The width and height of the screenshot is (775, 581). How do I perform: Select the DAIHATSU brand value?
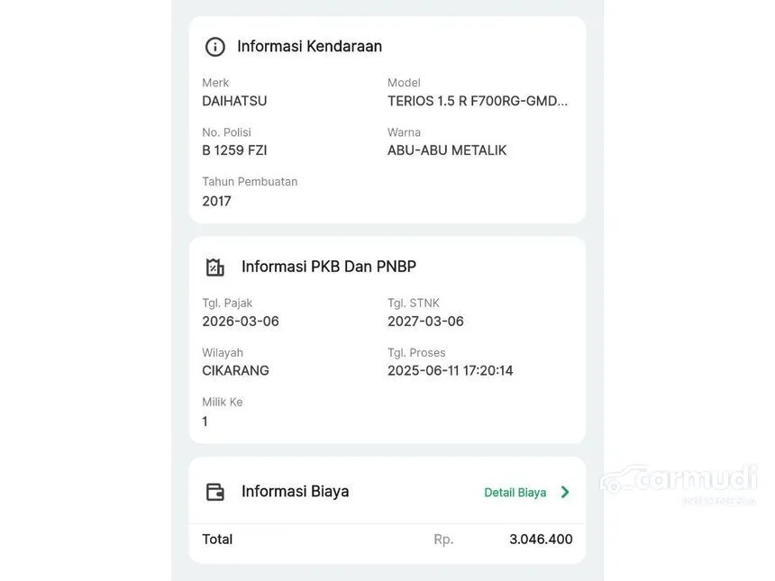coord(234,101)
